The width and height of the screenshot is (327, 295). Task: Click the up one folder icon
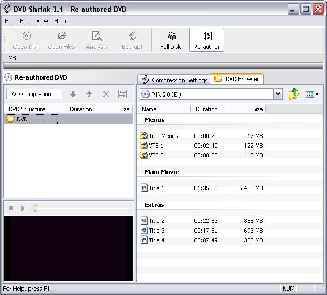[294, 94]
